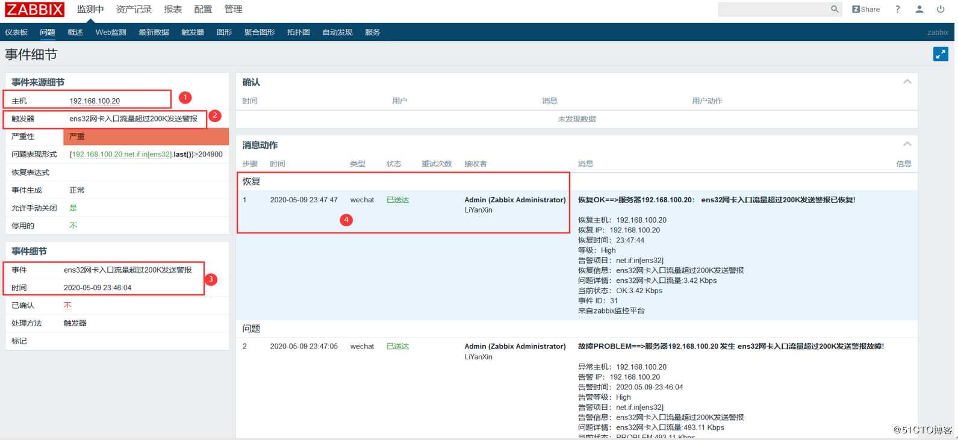Collapse the 确认 section

[907, 82]
